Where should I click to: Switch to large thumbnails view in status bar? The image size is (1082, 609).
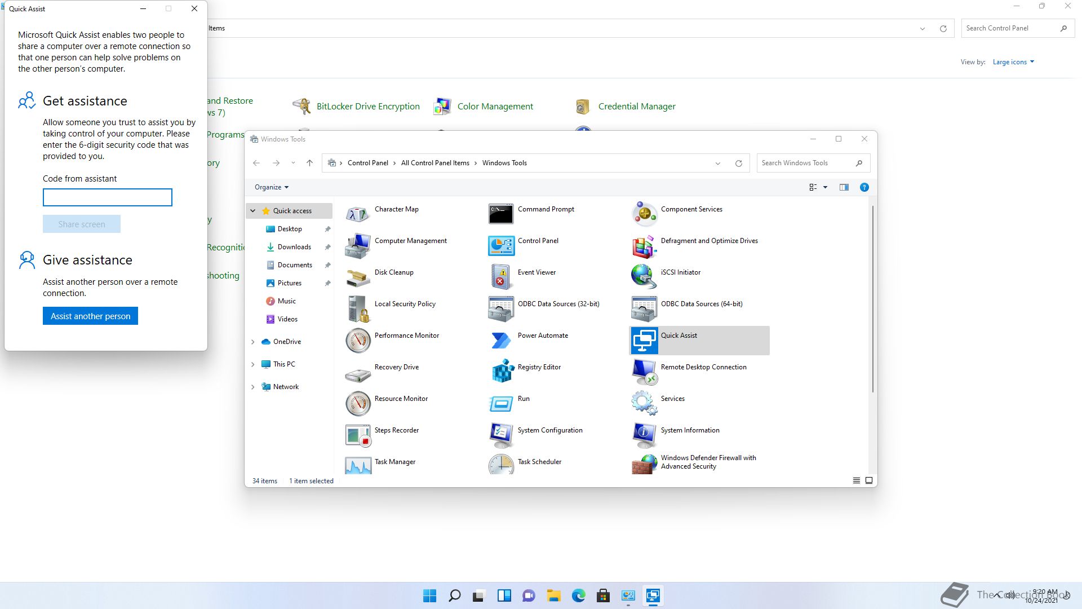(869, 480)
